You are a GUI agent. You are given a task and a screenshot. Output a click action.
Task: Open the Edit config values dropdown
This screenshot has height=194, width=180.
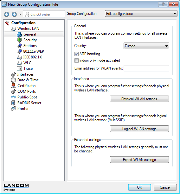[x=141, y=14]
